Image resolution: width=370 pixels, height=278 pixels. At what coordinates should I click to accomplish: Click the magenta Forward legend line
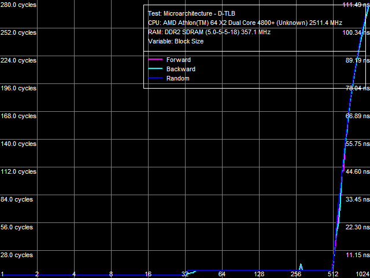pos(155,60)
